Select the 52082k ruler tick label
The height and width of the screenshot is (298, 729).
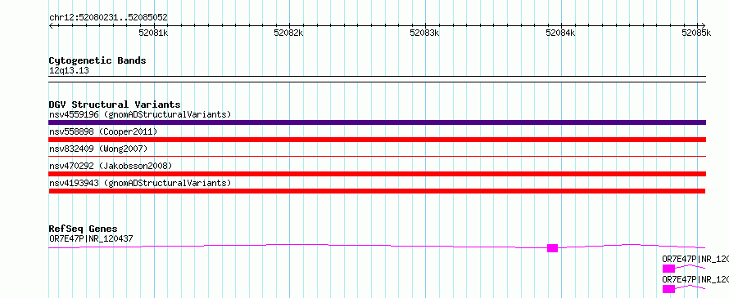(288, 33)
